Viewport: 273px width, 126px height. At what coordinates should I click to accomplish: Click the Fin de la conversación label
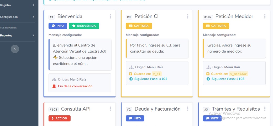pyautogui.click(x=75, y=86)
